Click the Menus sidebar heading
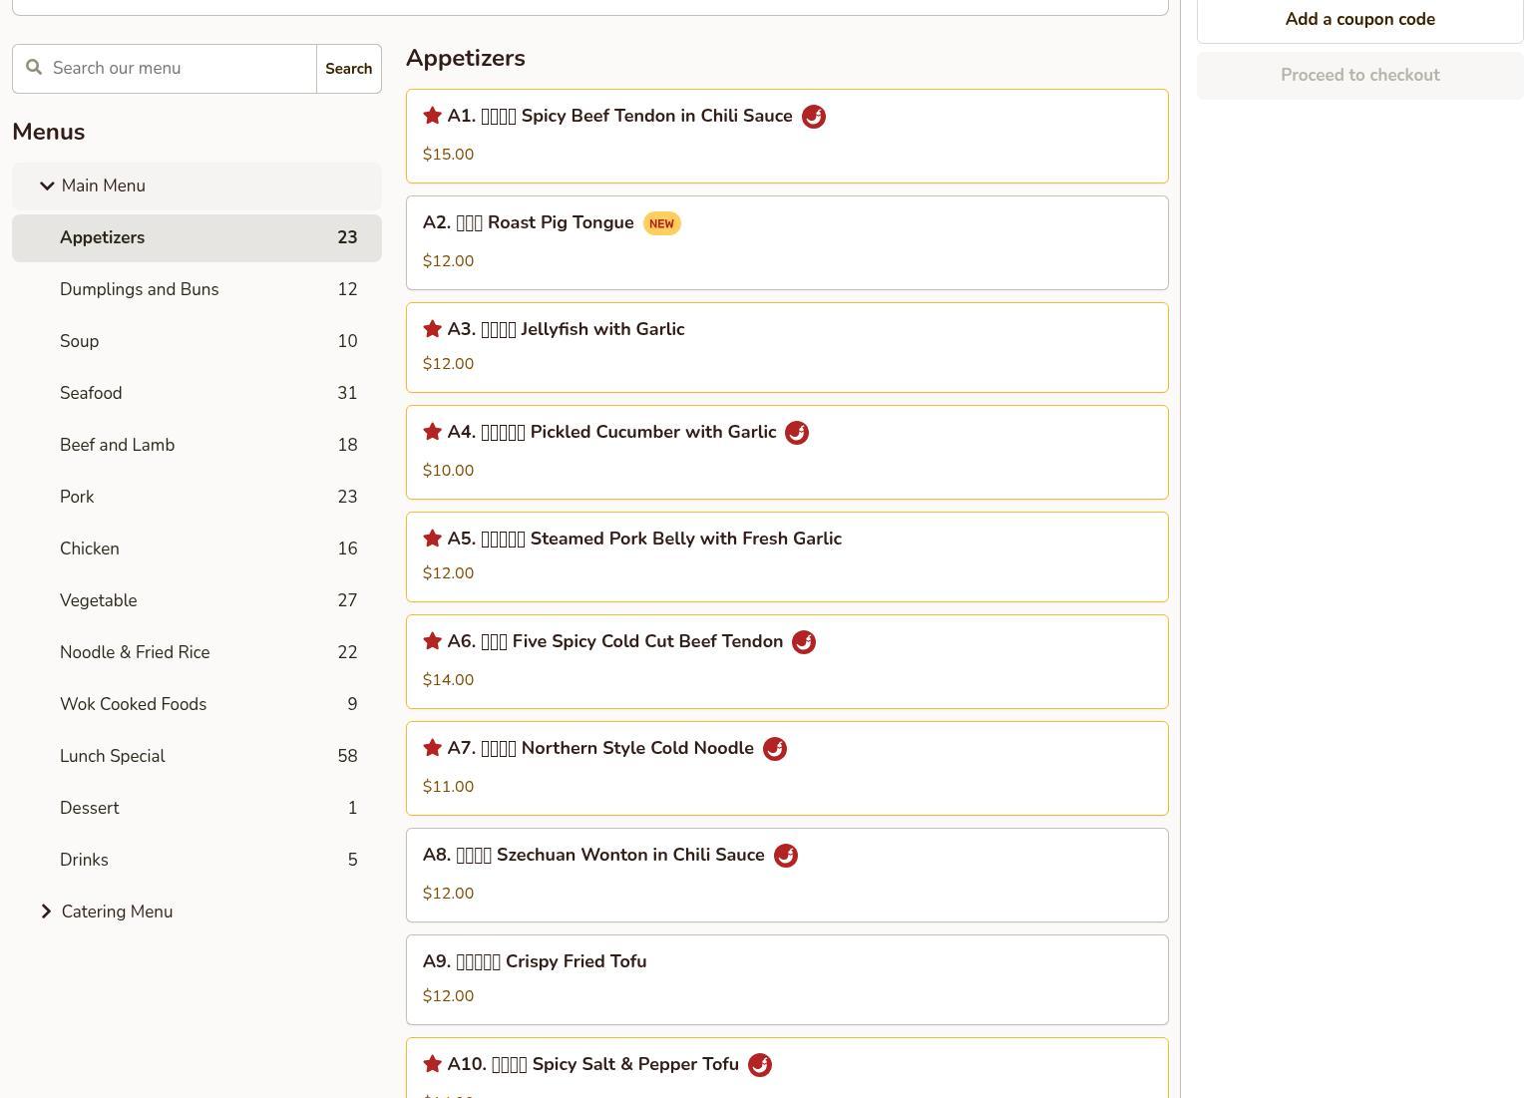The width and height of the screenshot is (1540, 1098). pyautogui.click(x=48, y=132)
